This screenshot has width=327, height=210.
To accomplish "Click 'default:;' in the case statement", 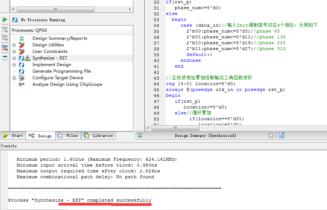I will point(199,54).
